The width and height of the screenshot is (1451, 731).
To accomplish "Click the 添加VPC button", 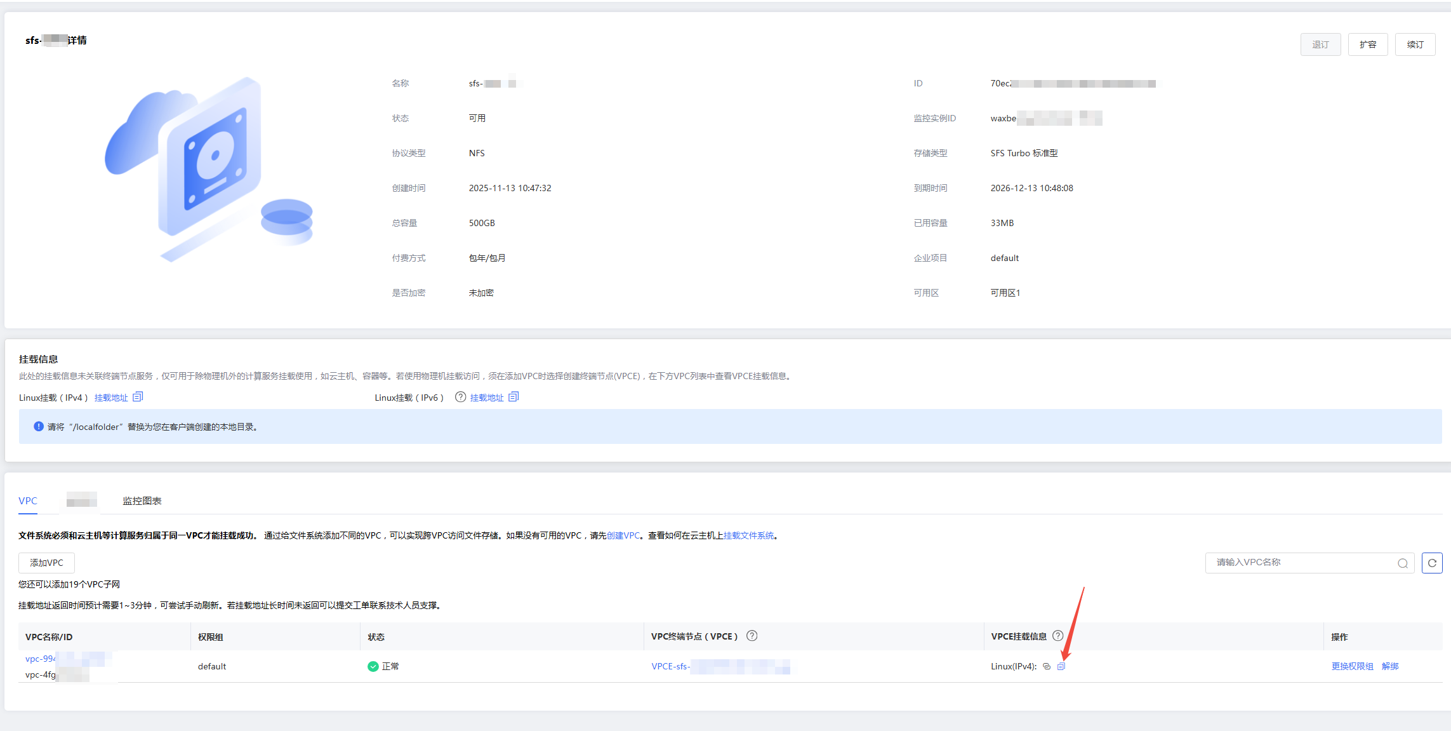I will tap(46, 563).
